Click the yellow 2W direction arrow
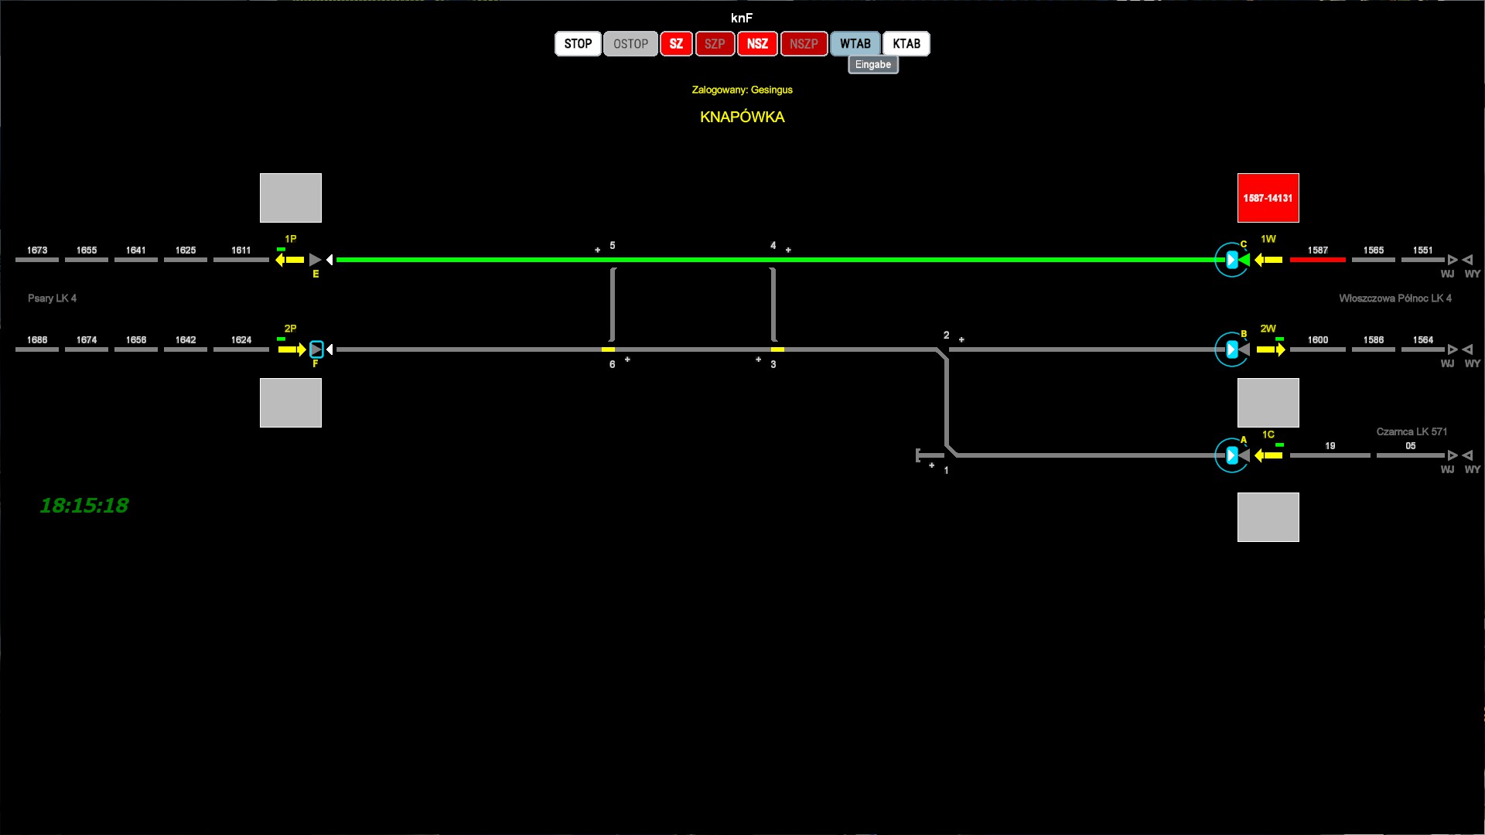The width and height of the screenshot is (1485, 835). click(x=1271, y=350)
